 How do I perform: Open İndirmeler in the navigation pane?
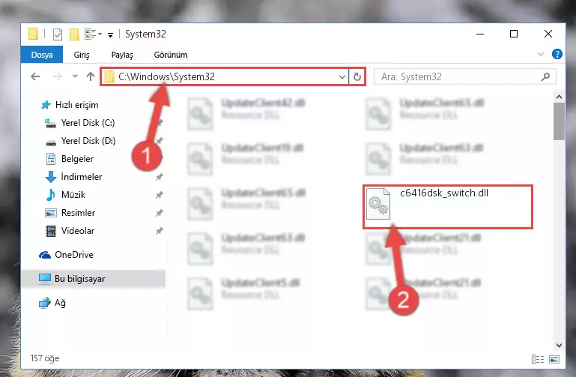point(81,177)
